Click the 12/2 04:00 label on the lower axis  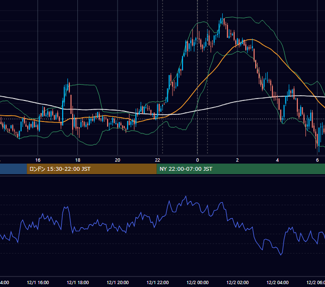(x=277, y=282)
